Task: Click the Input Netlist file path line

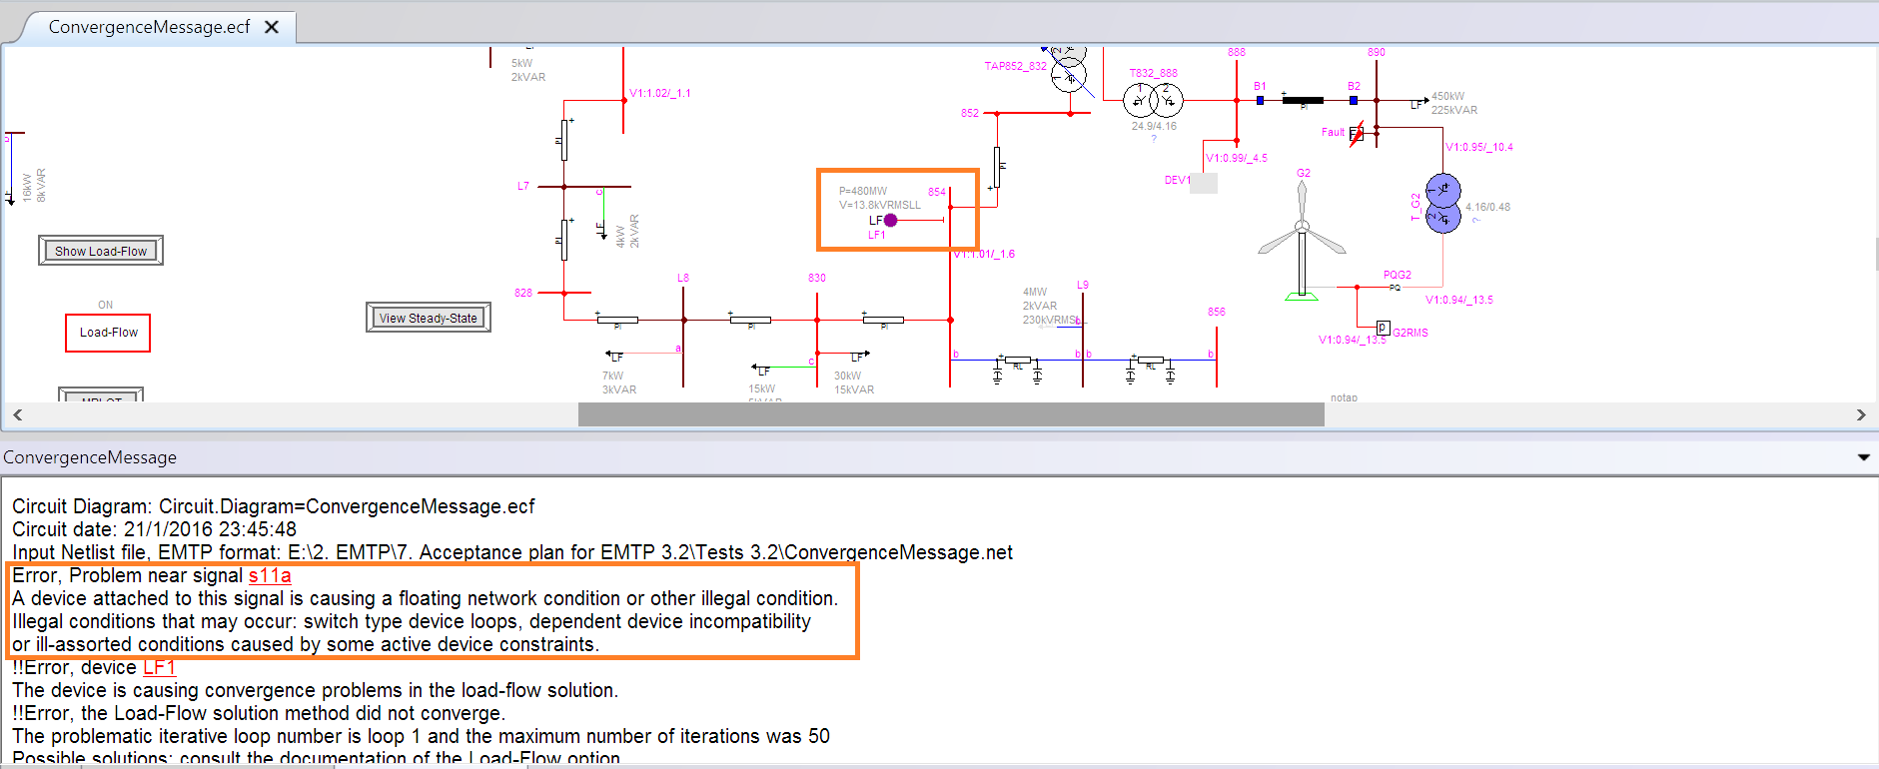Action: (x=512, y=552)
